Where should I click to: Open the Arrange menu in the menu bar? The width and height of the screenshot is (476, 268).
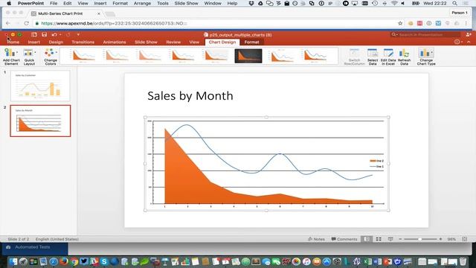click(x=142, y=3)
